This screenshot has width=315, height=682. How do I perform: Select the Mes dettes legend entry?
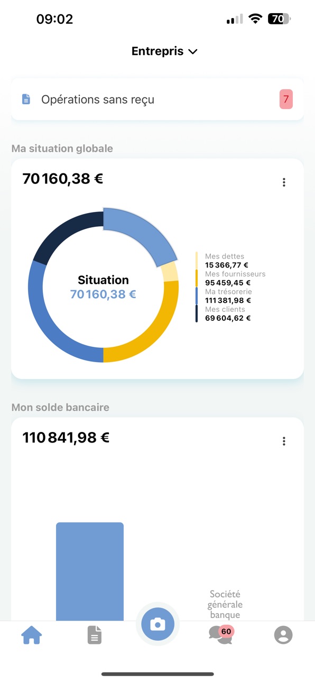tap(225, 261)
